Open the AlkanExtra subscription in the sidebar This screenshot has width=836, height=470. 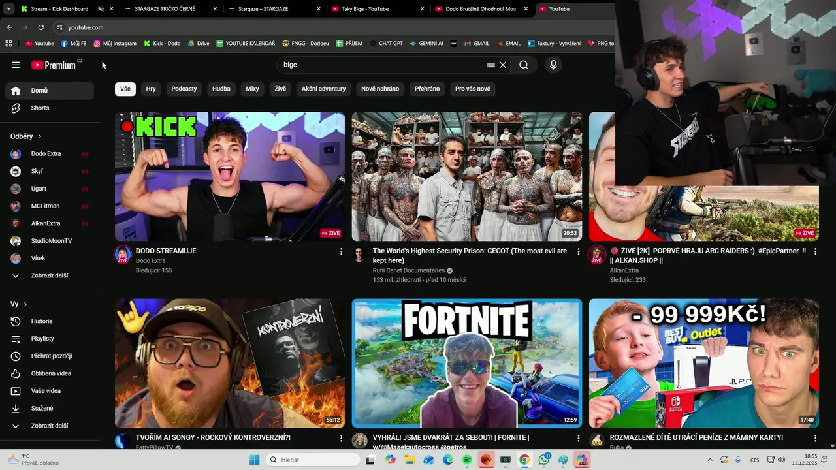coord(50,223)
